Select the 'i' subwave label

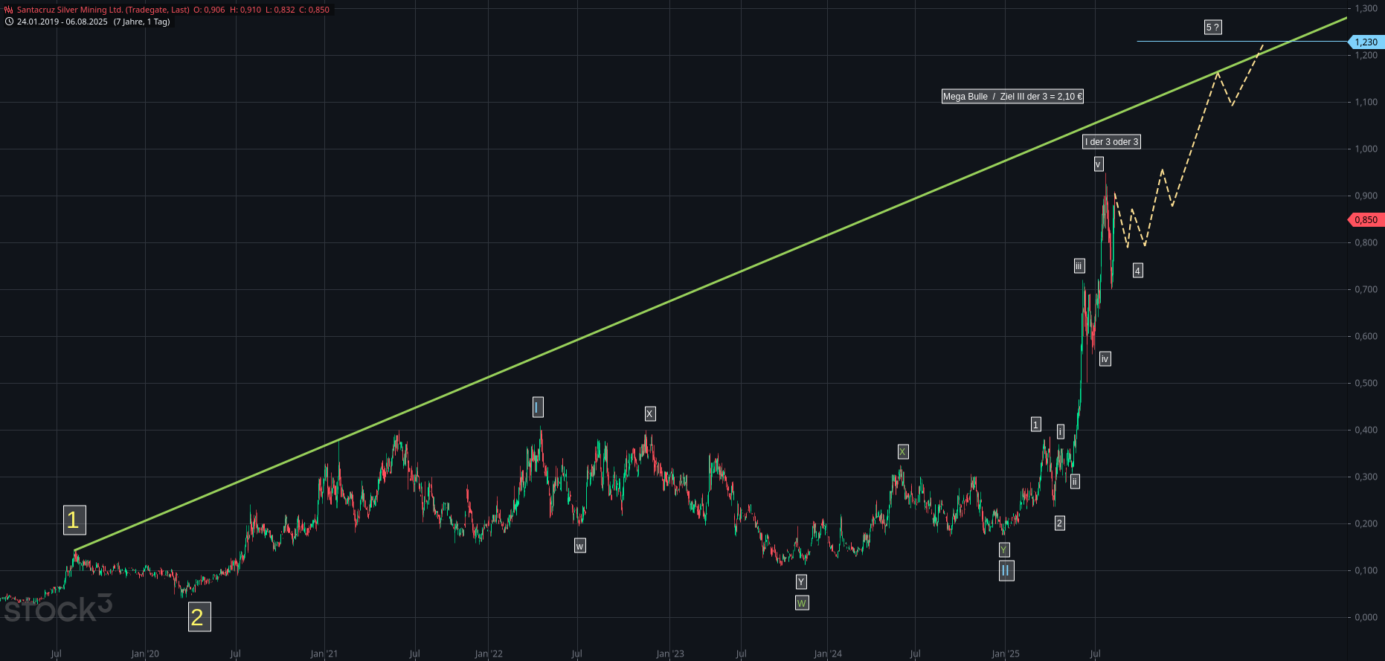click(1061, 431)
